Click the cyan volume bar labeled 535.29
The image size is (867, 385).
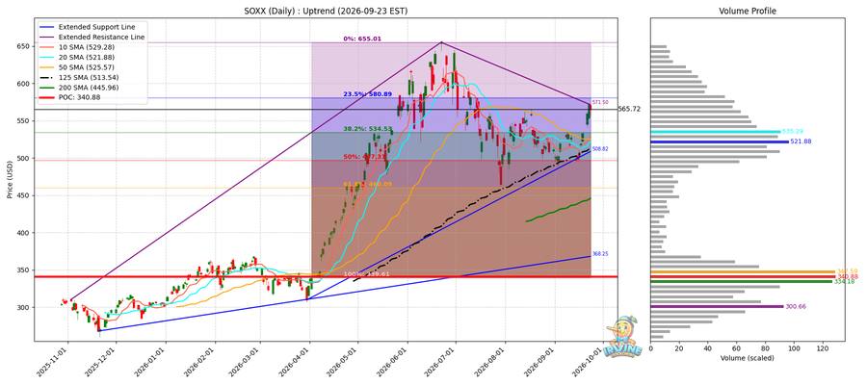tap(716, 132)
